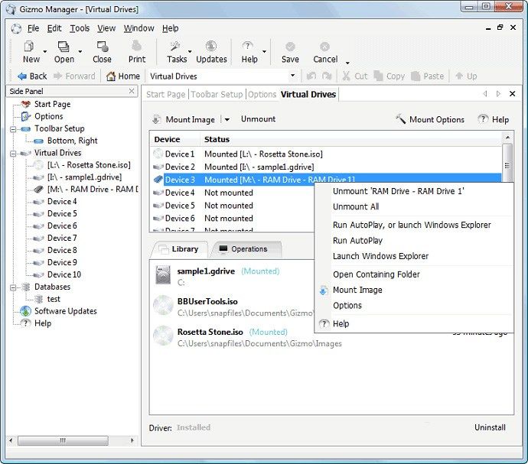The image size is (528, 464).
Task: Open the Tasks dropdown arrow
Action: click(x=190, y=51)
